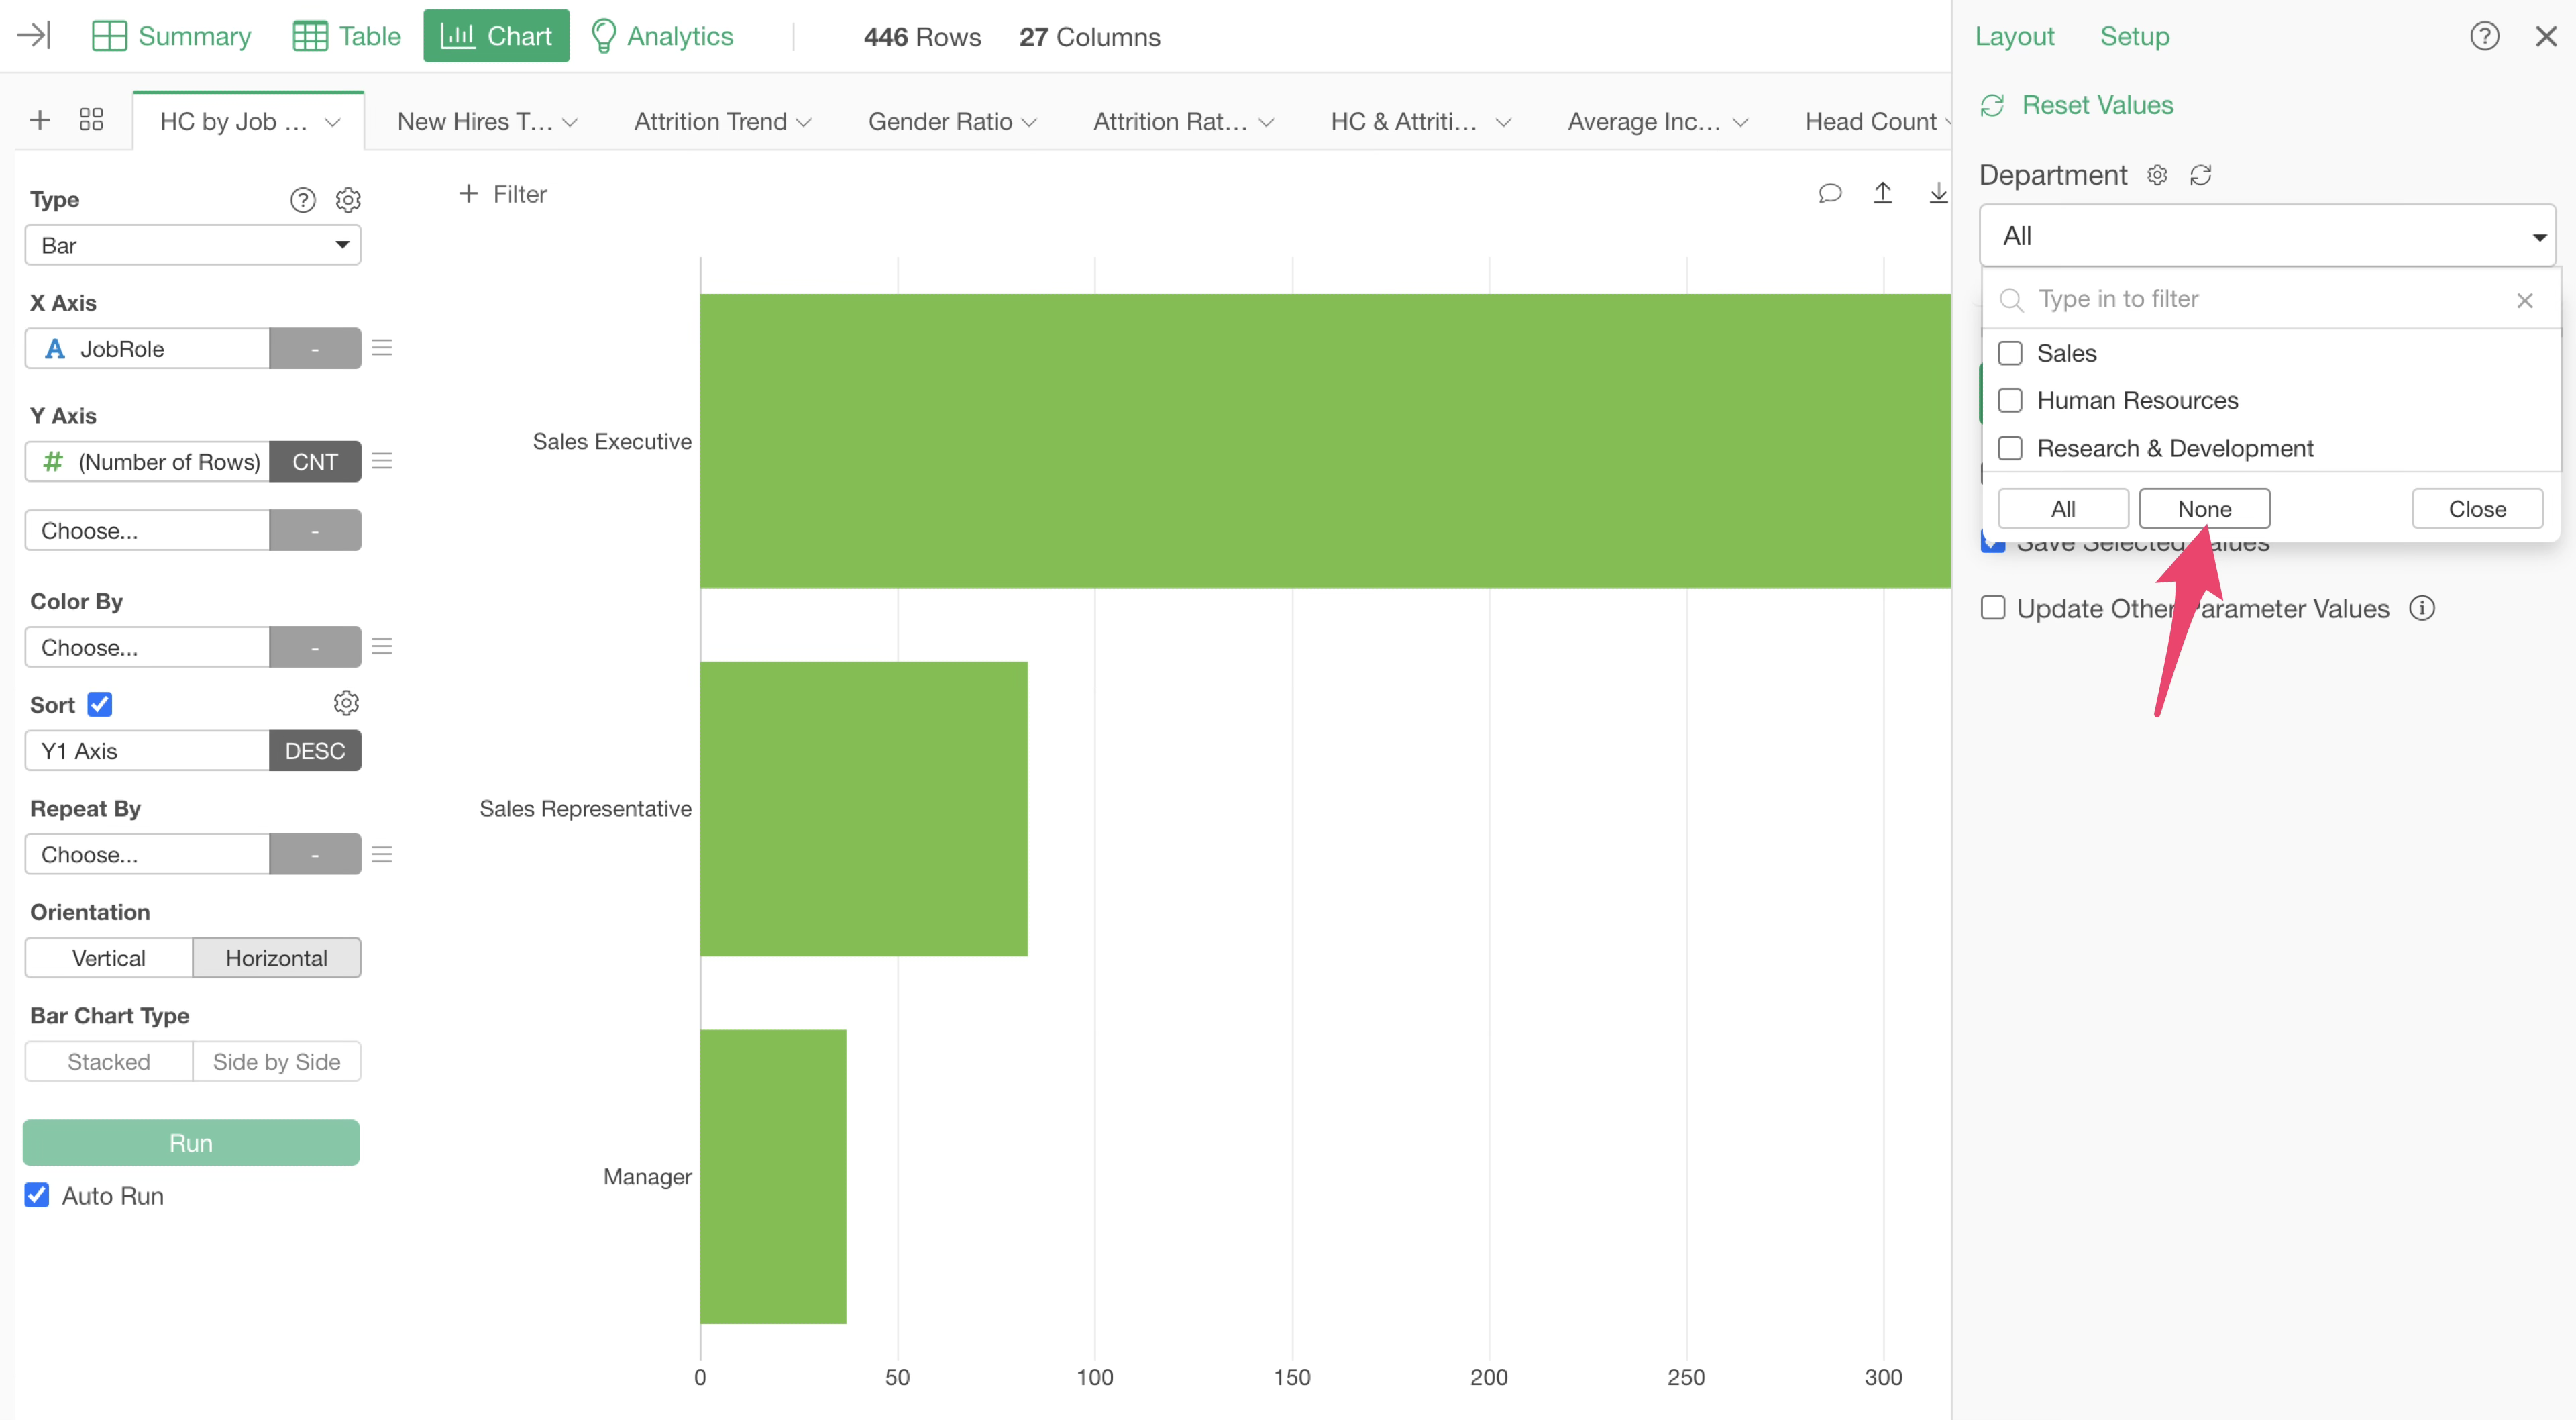Open the chart grid view icon
Screen dimensions: 2576x1420
(x=91, y=120)
